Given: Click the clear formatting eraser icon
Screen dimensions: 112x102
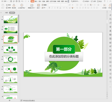Looking at the screenshot, I should (x=70, y=8).
